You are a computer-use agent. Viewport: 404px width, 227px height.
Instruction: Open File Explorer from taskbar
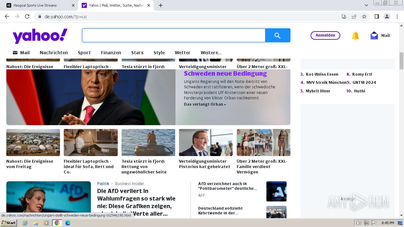tap(36, 223)
